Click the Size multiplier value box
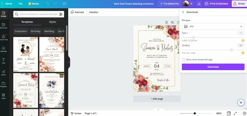Image resolution: width=247 pixels, height=116 pixels. [x=241, y=33]
